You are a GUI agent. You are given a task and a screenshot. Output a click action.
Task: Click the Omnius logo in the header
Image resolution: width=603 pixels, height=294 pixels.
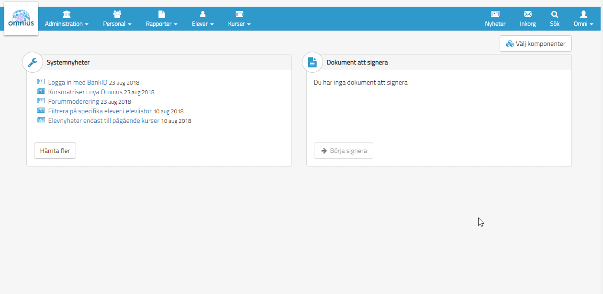[21, 19]
